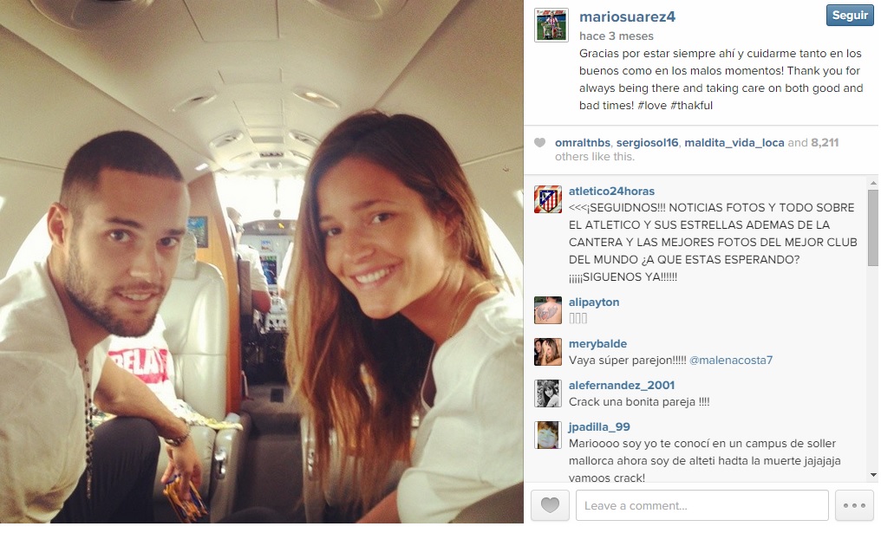Click alefernandez_2001's avatar picture

click(548, 393)
